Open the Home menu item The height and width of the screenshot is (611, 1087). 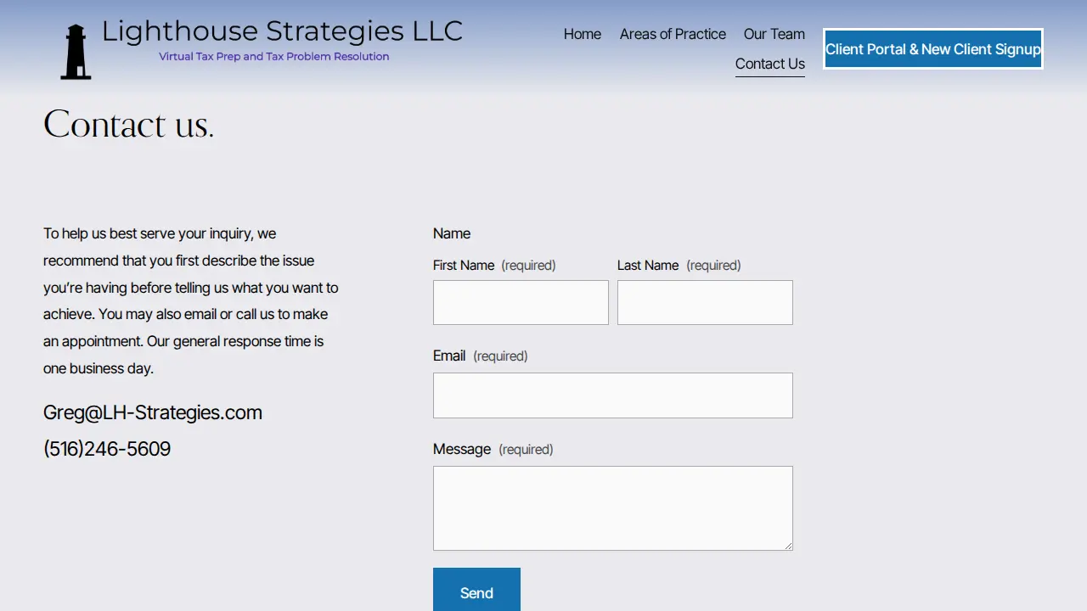[x=583, y=34]
